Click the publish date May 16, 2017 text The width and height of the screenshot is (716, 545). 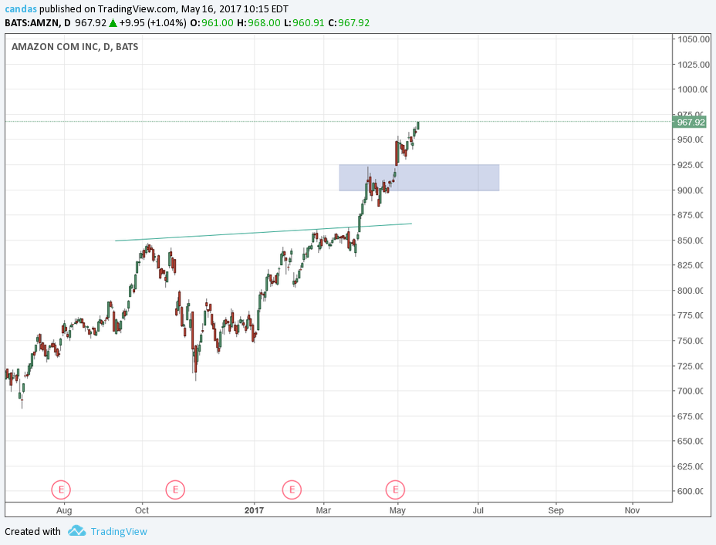(210, 8)
